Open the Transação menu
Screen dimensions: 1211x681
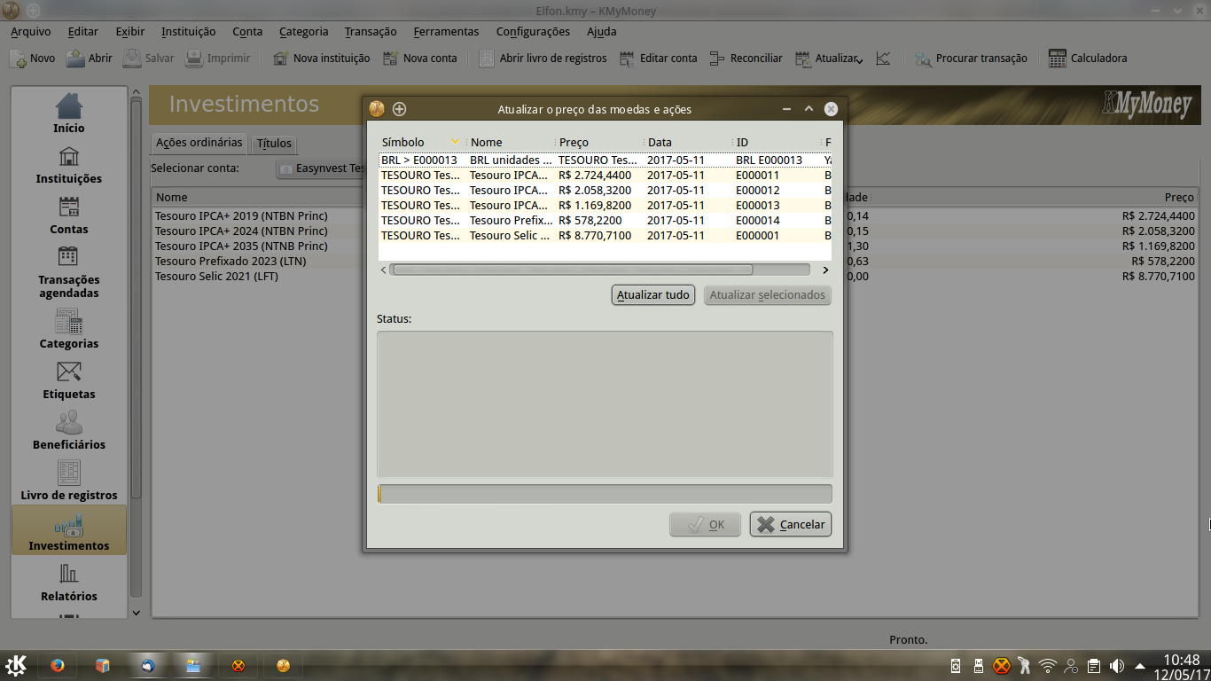371,31
